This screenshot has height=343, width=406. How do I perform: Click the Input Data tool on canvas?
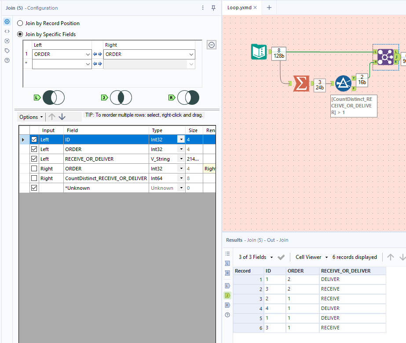pyautogui.click(x=258, y=52)
